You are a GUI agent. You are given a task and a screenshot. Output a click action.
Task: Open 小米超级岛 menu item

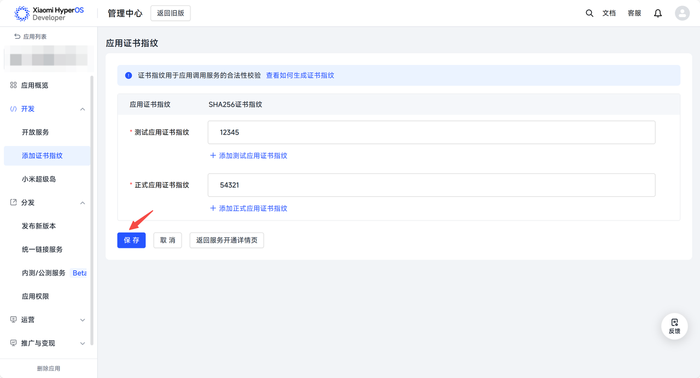(x=39, y=179)
